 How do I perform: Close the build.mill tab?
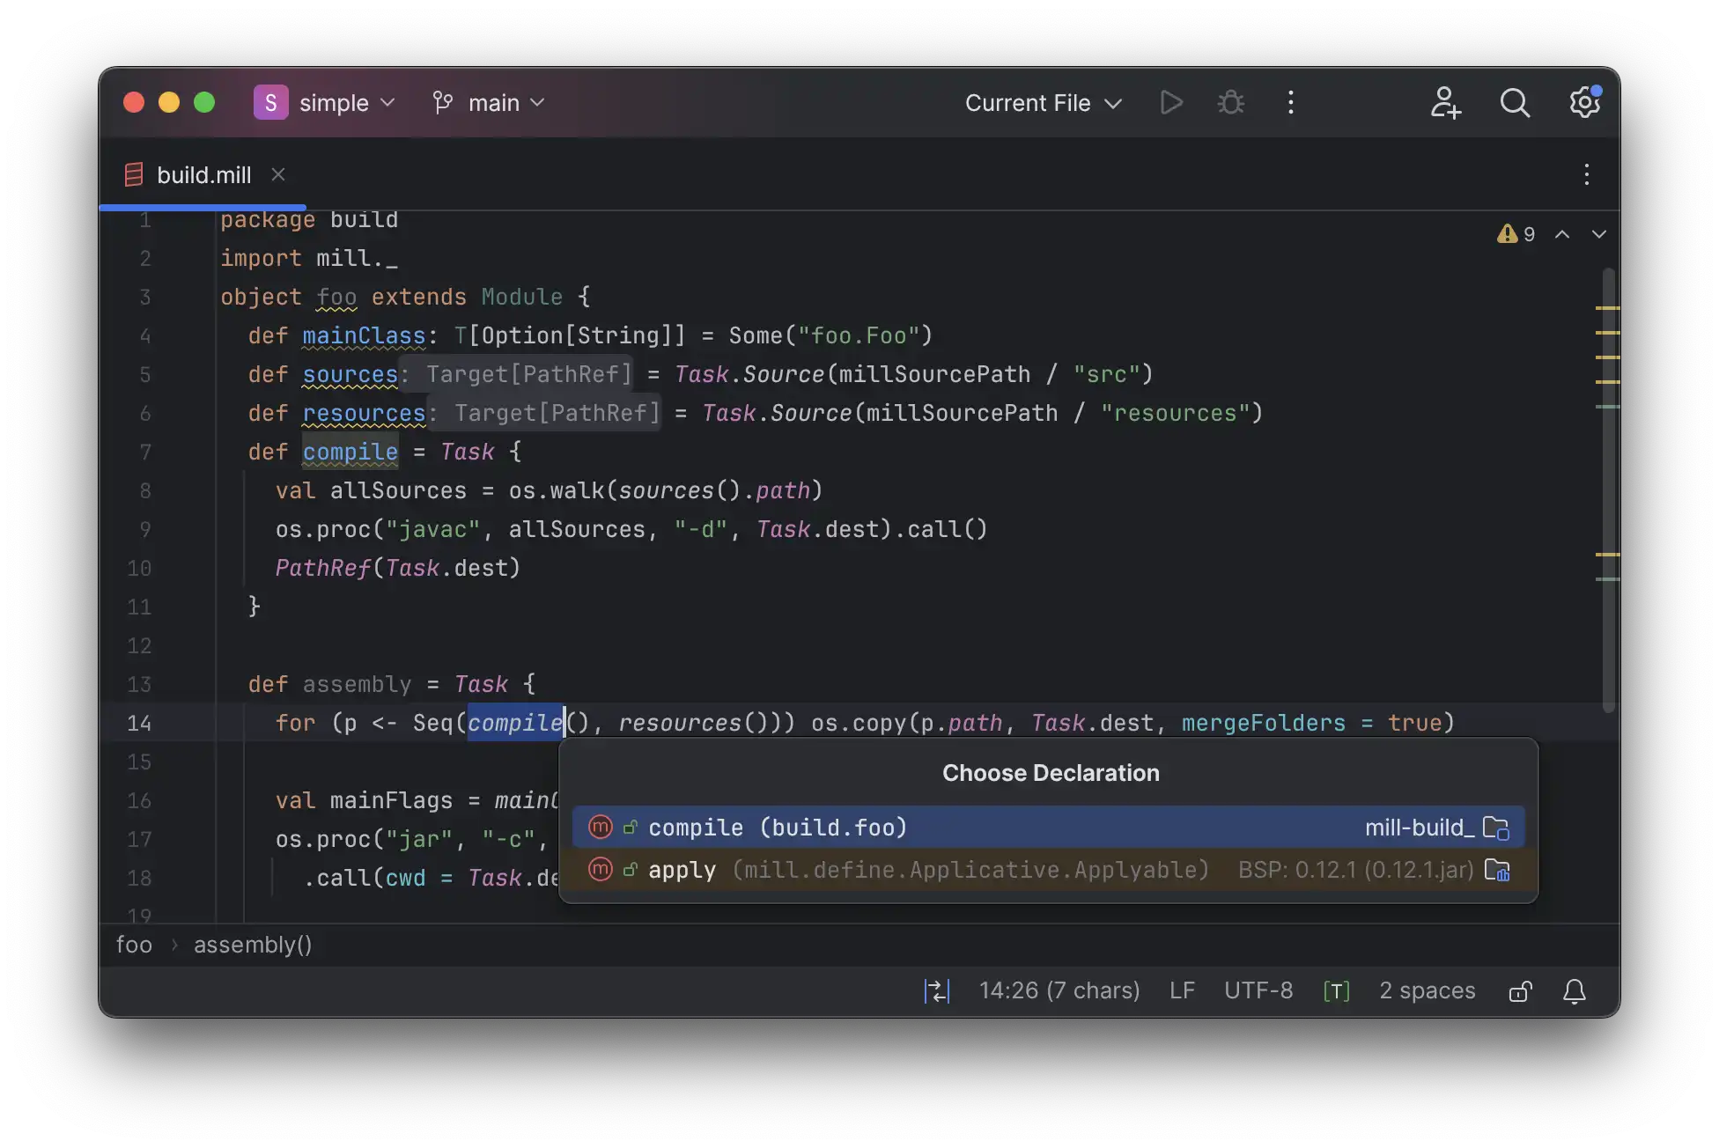[278, 174]
